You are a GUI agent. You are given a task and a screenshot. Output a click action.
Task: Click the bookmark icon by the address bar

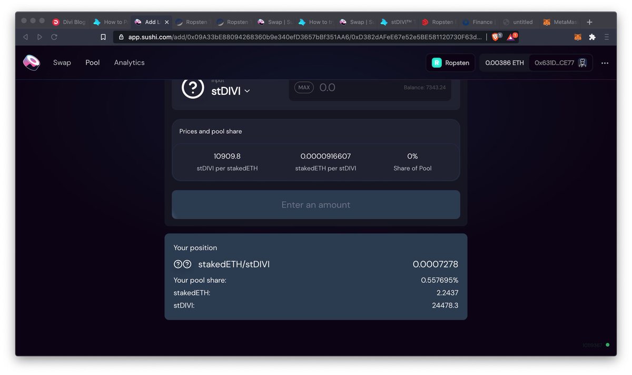103,37
